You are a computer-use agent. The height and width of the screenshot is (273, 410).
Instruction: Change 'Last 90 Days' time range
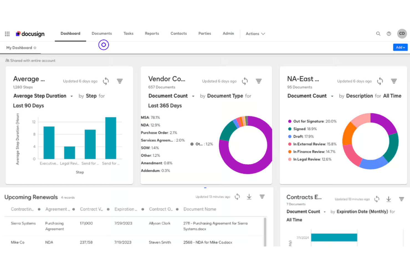click(x=29, y=106)
